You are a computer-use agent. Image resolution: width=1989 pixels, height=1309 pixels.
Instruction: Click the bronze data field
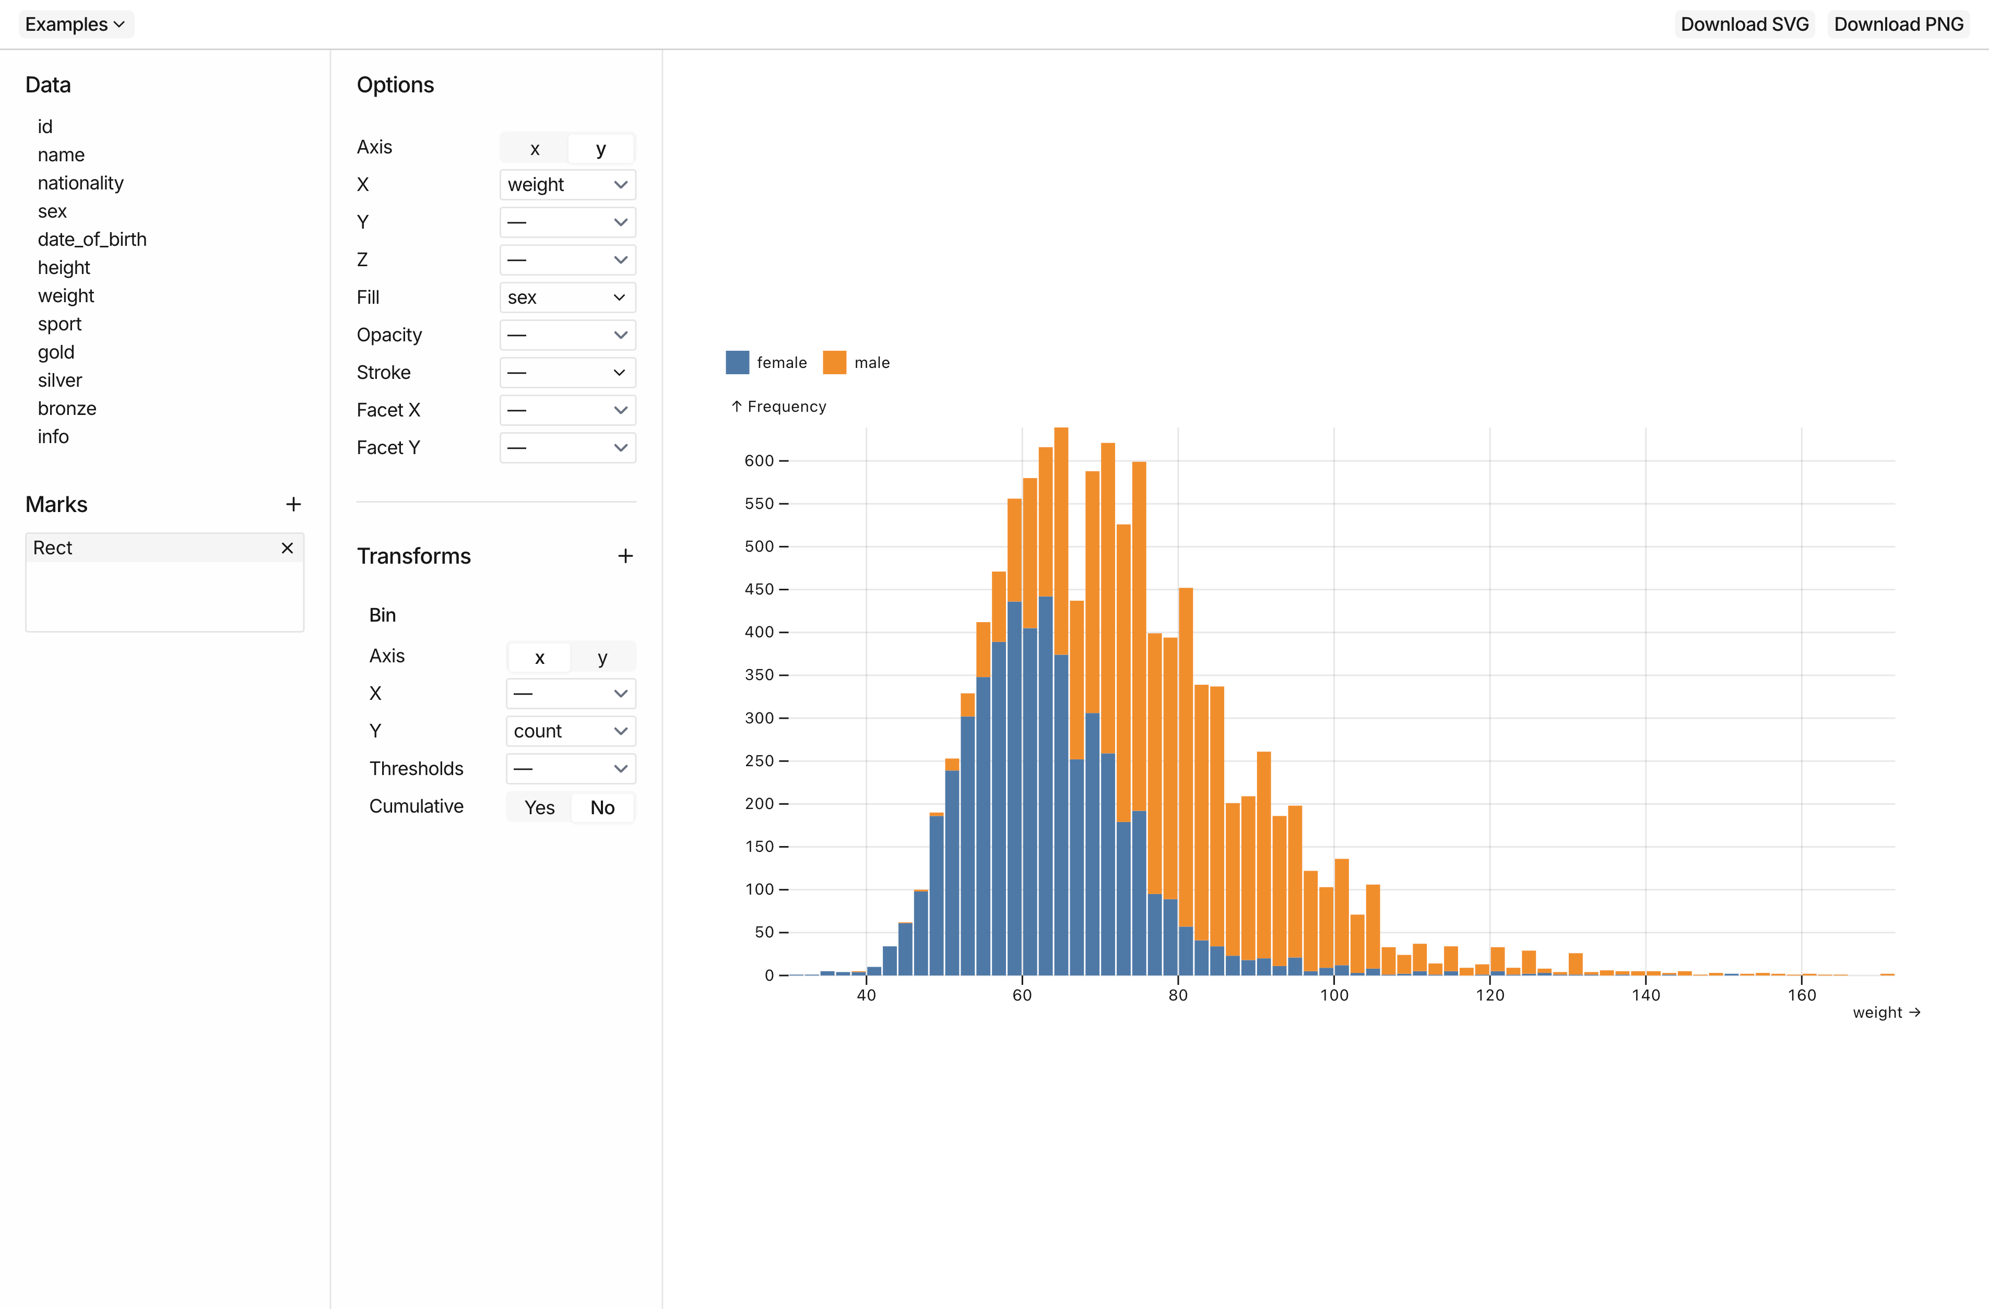click(x=67, y=409)
